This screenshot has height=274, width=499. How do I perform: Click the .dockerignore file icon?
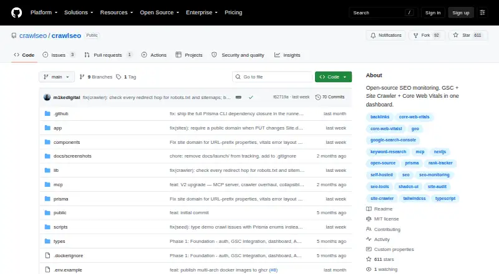47,255
